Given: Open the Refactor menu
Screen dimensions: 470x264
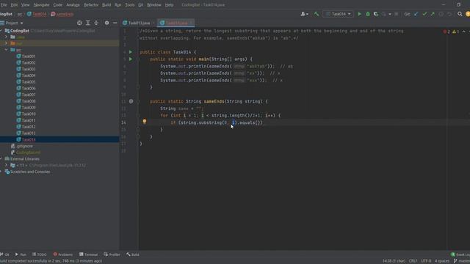Looking at the screenshot, I should coord(91,5).
